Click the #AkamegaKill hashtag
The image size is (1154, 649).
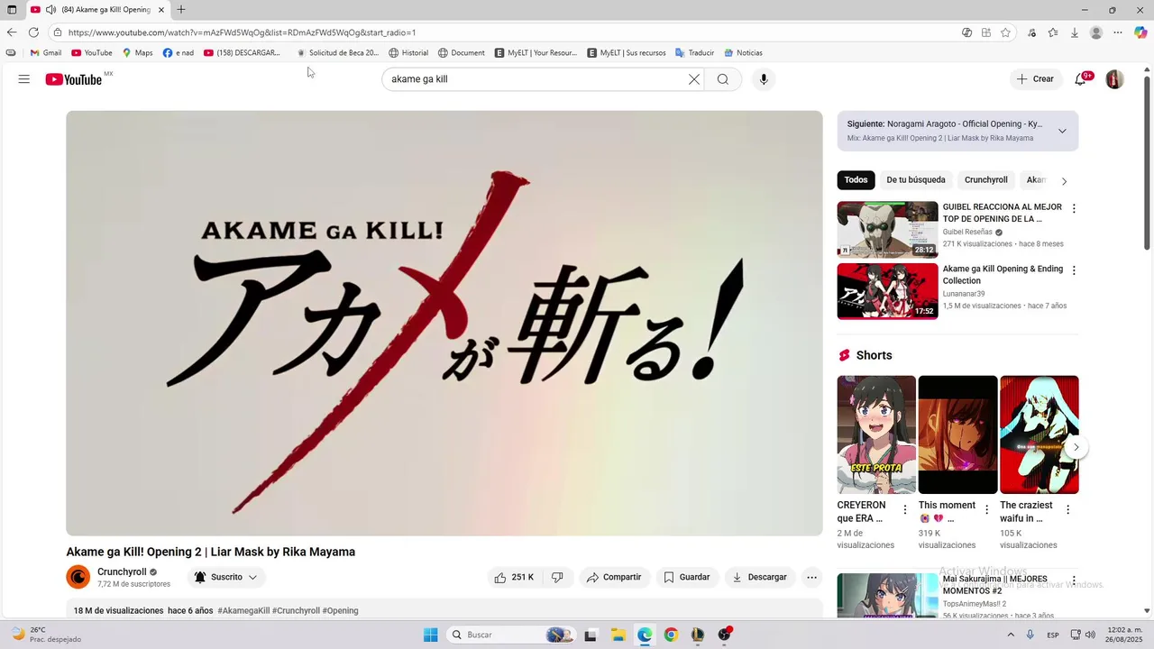[243, 610]
